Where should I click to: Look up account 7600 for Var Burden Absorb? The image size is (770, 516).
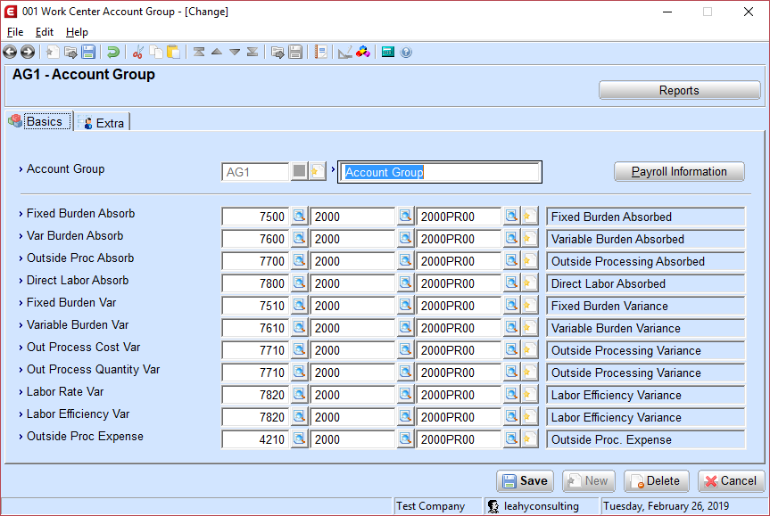click(x=299, y=238)
